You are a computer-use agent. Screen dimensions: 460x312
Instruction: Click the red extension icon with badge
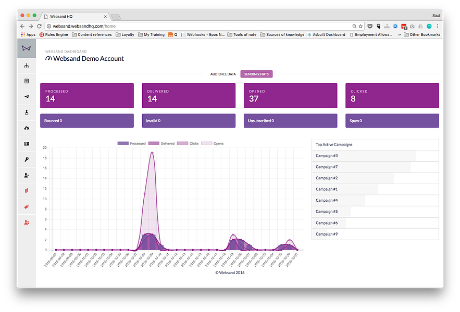coord(404,27)
